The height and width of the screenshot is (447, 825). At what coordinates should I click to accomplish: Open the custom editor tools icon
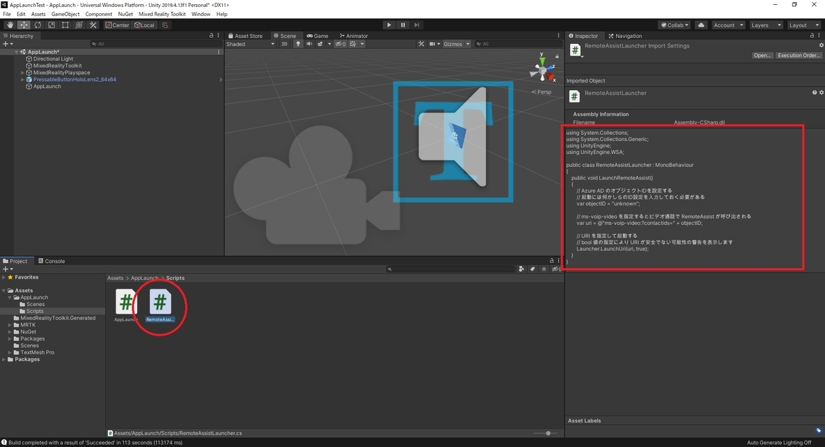92,25
